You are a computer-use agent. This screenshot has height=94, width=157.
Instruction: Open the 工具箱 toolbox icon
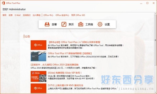click(81, 24)
